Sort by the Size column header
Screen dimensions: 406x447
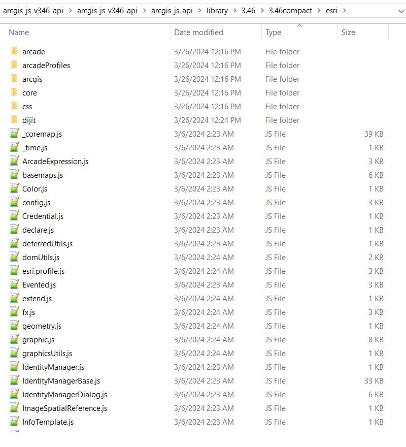[x=348, y=32]
